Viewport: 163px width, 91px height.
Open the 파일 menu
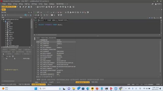(x=4, y=4)
